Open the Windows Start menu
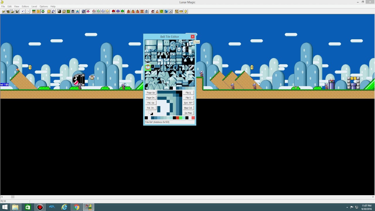 (x=5, y=207)
